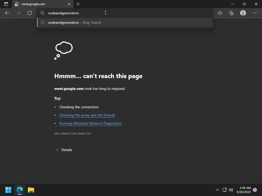Click the ERR_CONNECTION_TIMED_OUT text
This screenshot has width=262, height=196.
[x=73, y=133]
